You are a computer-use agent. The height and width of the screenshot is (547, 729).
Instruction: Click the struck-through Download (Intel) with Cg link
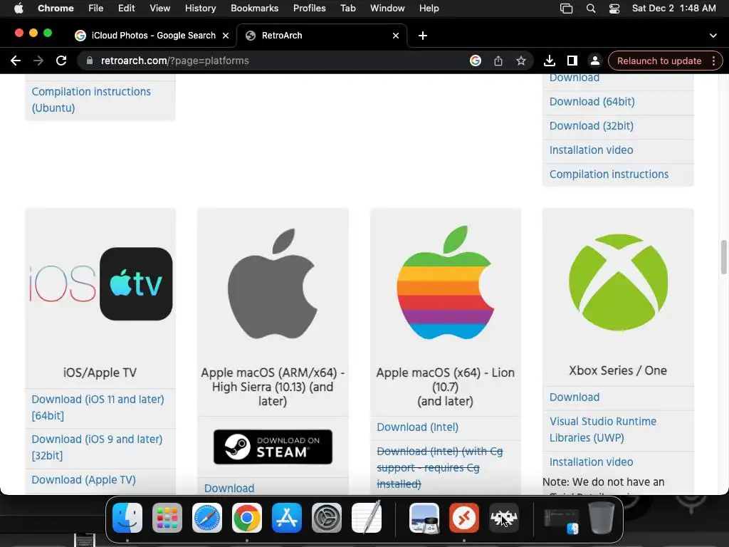(439, 467)
